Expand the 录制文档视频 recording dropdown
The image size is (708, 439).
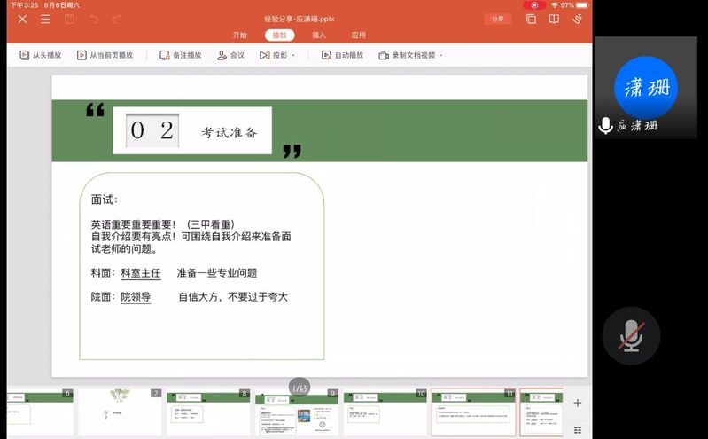(x=409, y=55)
